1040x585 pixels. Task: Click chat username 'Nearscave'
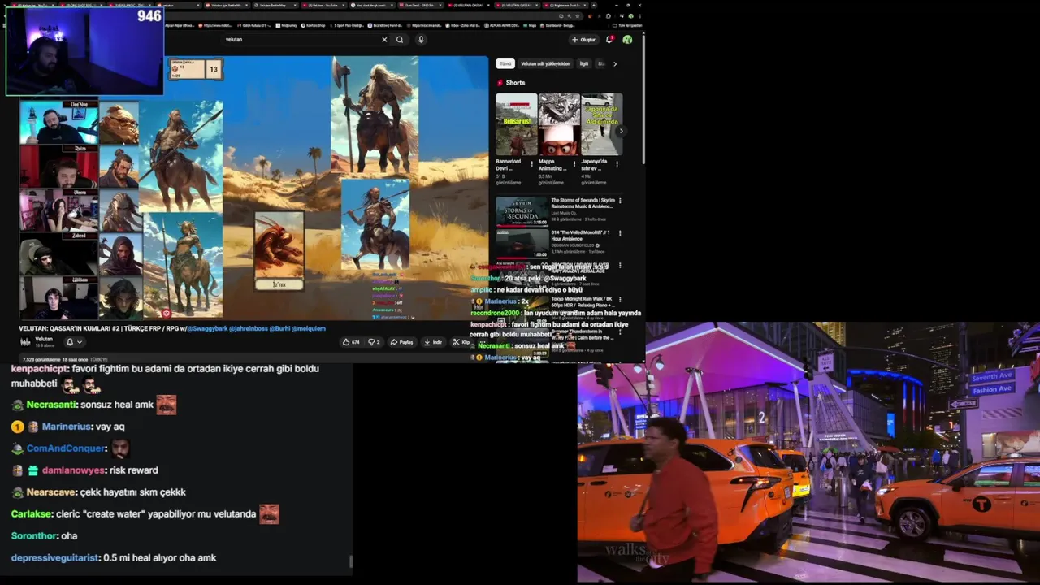(x=50, y=492)
